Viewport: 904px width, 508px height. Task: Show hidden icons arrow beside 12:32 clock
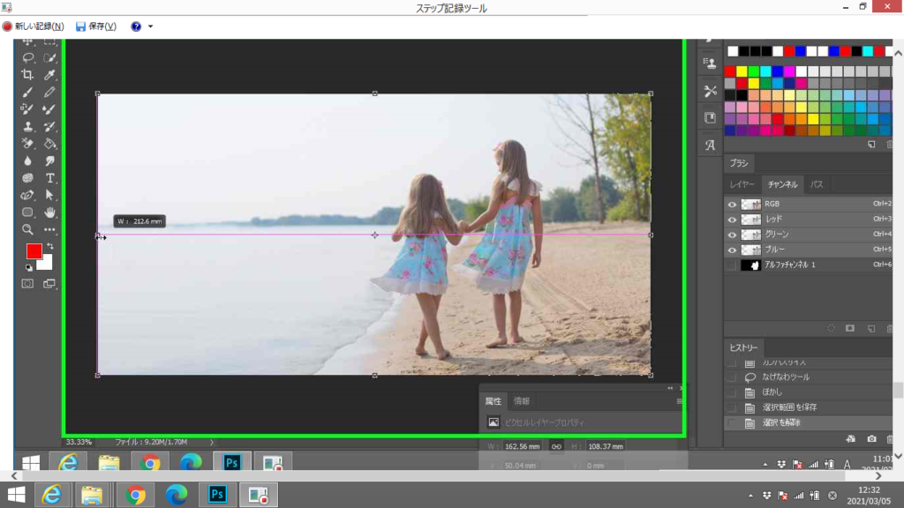point(750,496)
